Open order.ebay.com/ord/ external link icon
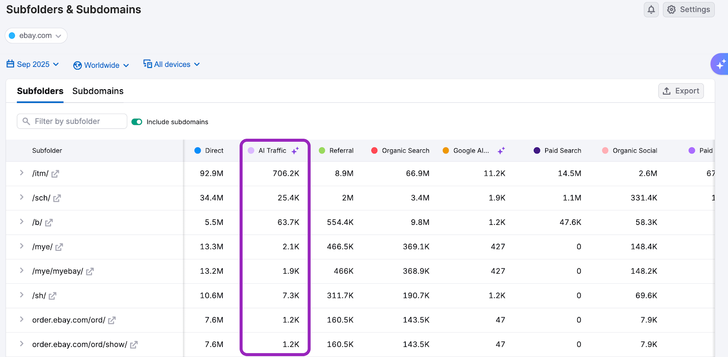The image size is (728, 357). (x=112, y=321)
